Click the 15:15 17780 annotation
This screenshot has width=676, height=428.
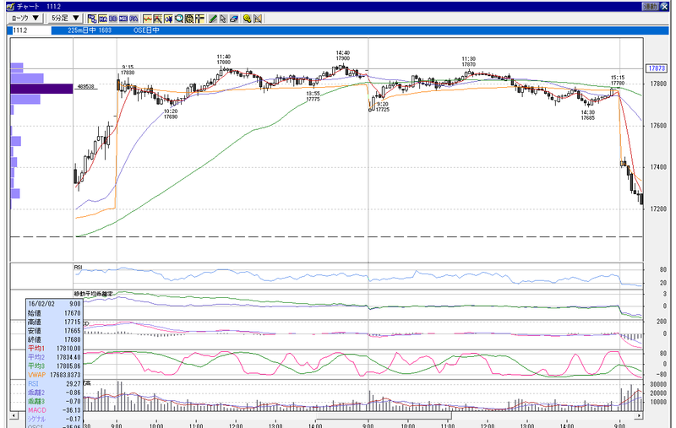coord(618,80)
